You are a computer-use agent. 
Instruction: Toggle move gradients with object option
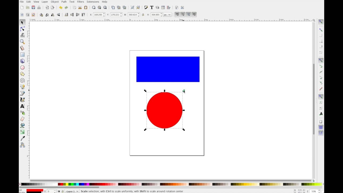(x=188, y=14)
